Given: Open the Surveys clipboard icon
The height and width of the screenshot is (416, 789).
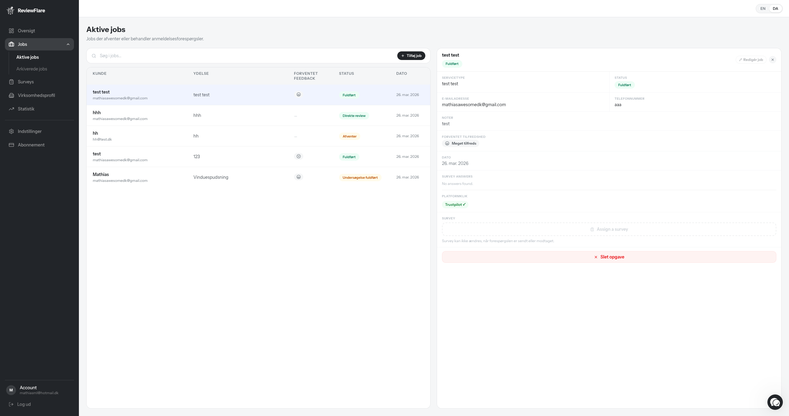Looking at the screenshot, I should point(11,82).
